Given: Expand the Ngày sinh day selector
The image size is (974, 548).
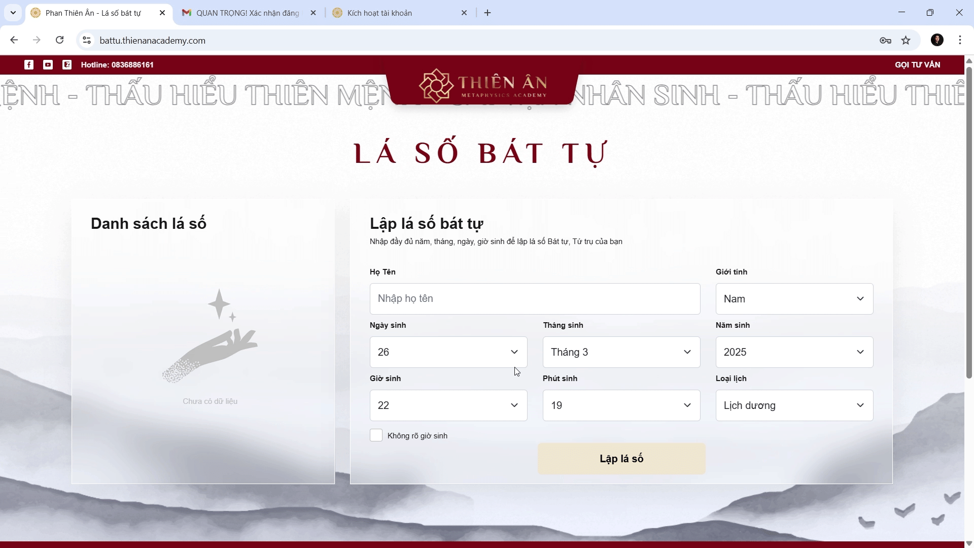Looking at the screenshot, I should pos(448,352).
